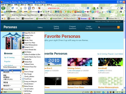The width and height of the screenshot is (126, 94).
Task: Click the orange search submit button
Action: (x=118, y=27)
